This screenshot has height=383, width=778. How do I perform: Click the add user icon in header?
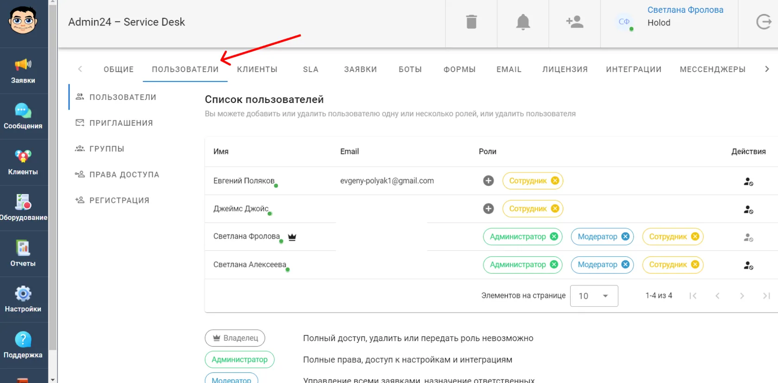pos(575,22)
